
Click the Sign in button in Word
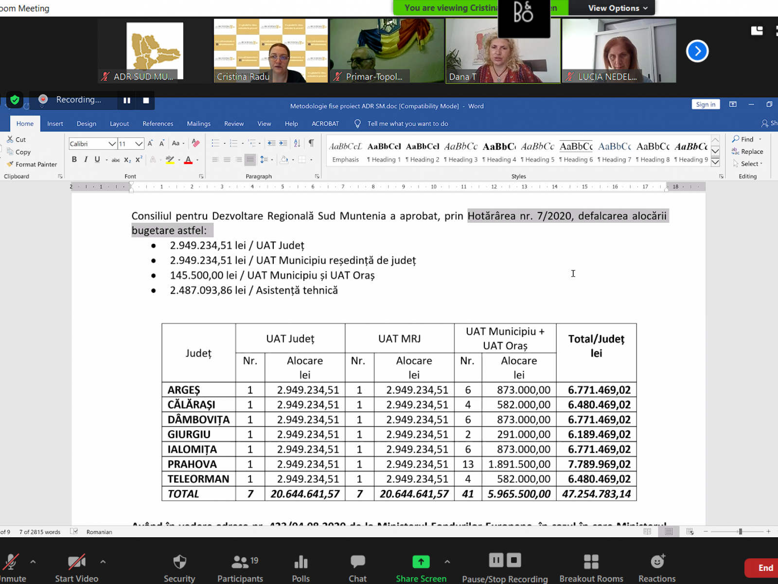pyautogui.click(x=705, y=104)
